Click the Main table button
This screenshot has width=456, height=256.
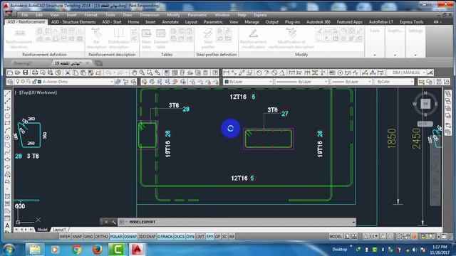coord(146,38)
